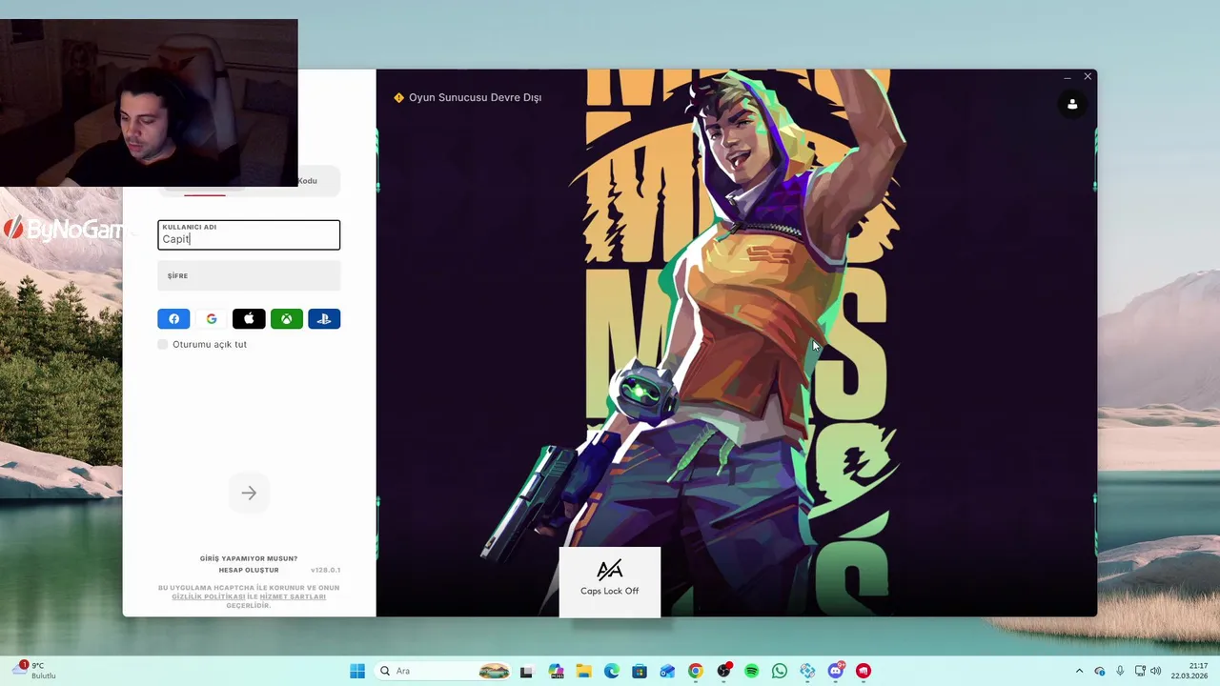This screenshot has width=1220, height=686.
Task: Click into the Şifre password field
Action: pyautogui.click(x=249, y=276)
